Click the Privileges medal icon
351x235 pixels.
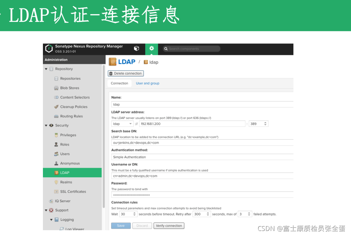click(x=56, y=135)
